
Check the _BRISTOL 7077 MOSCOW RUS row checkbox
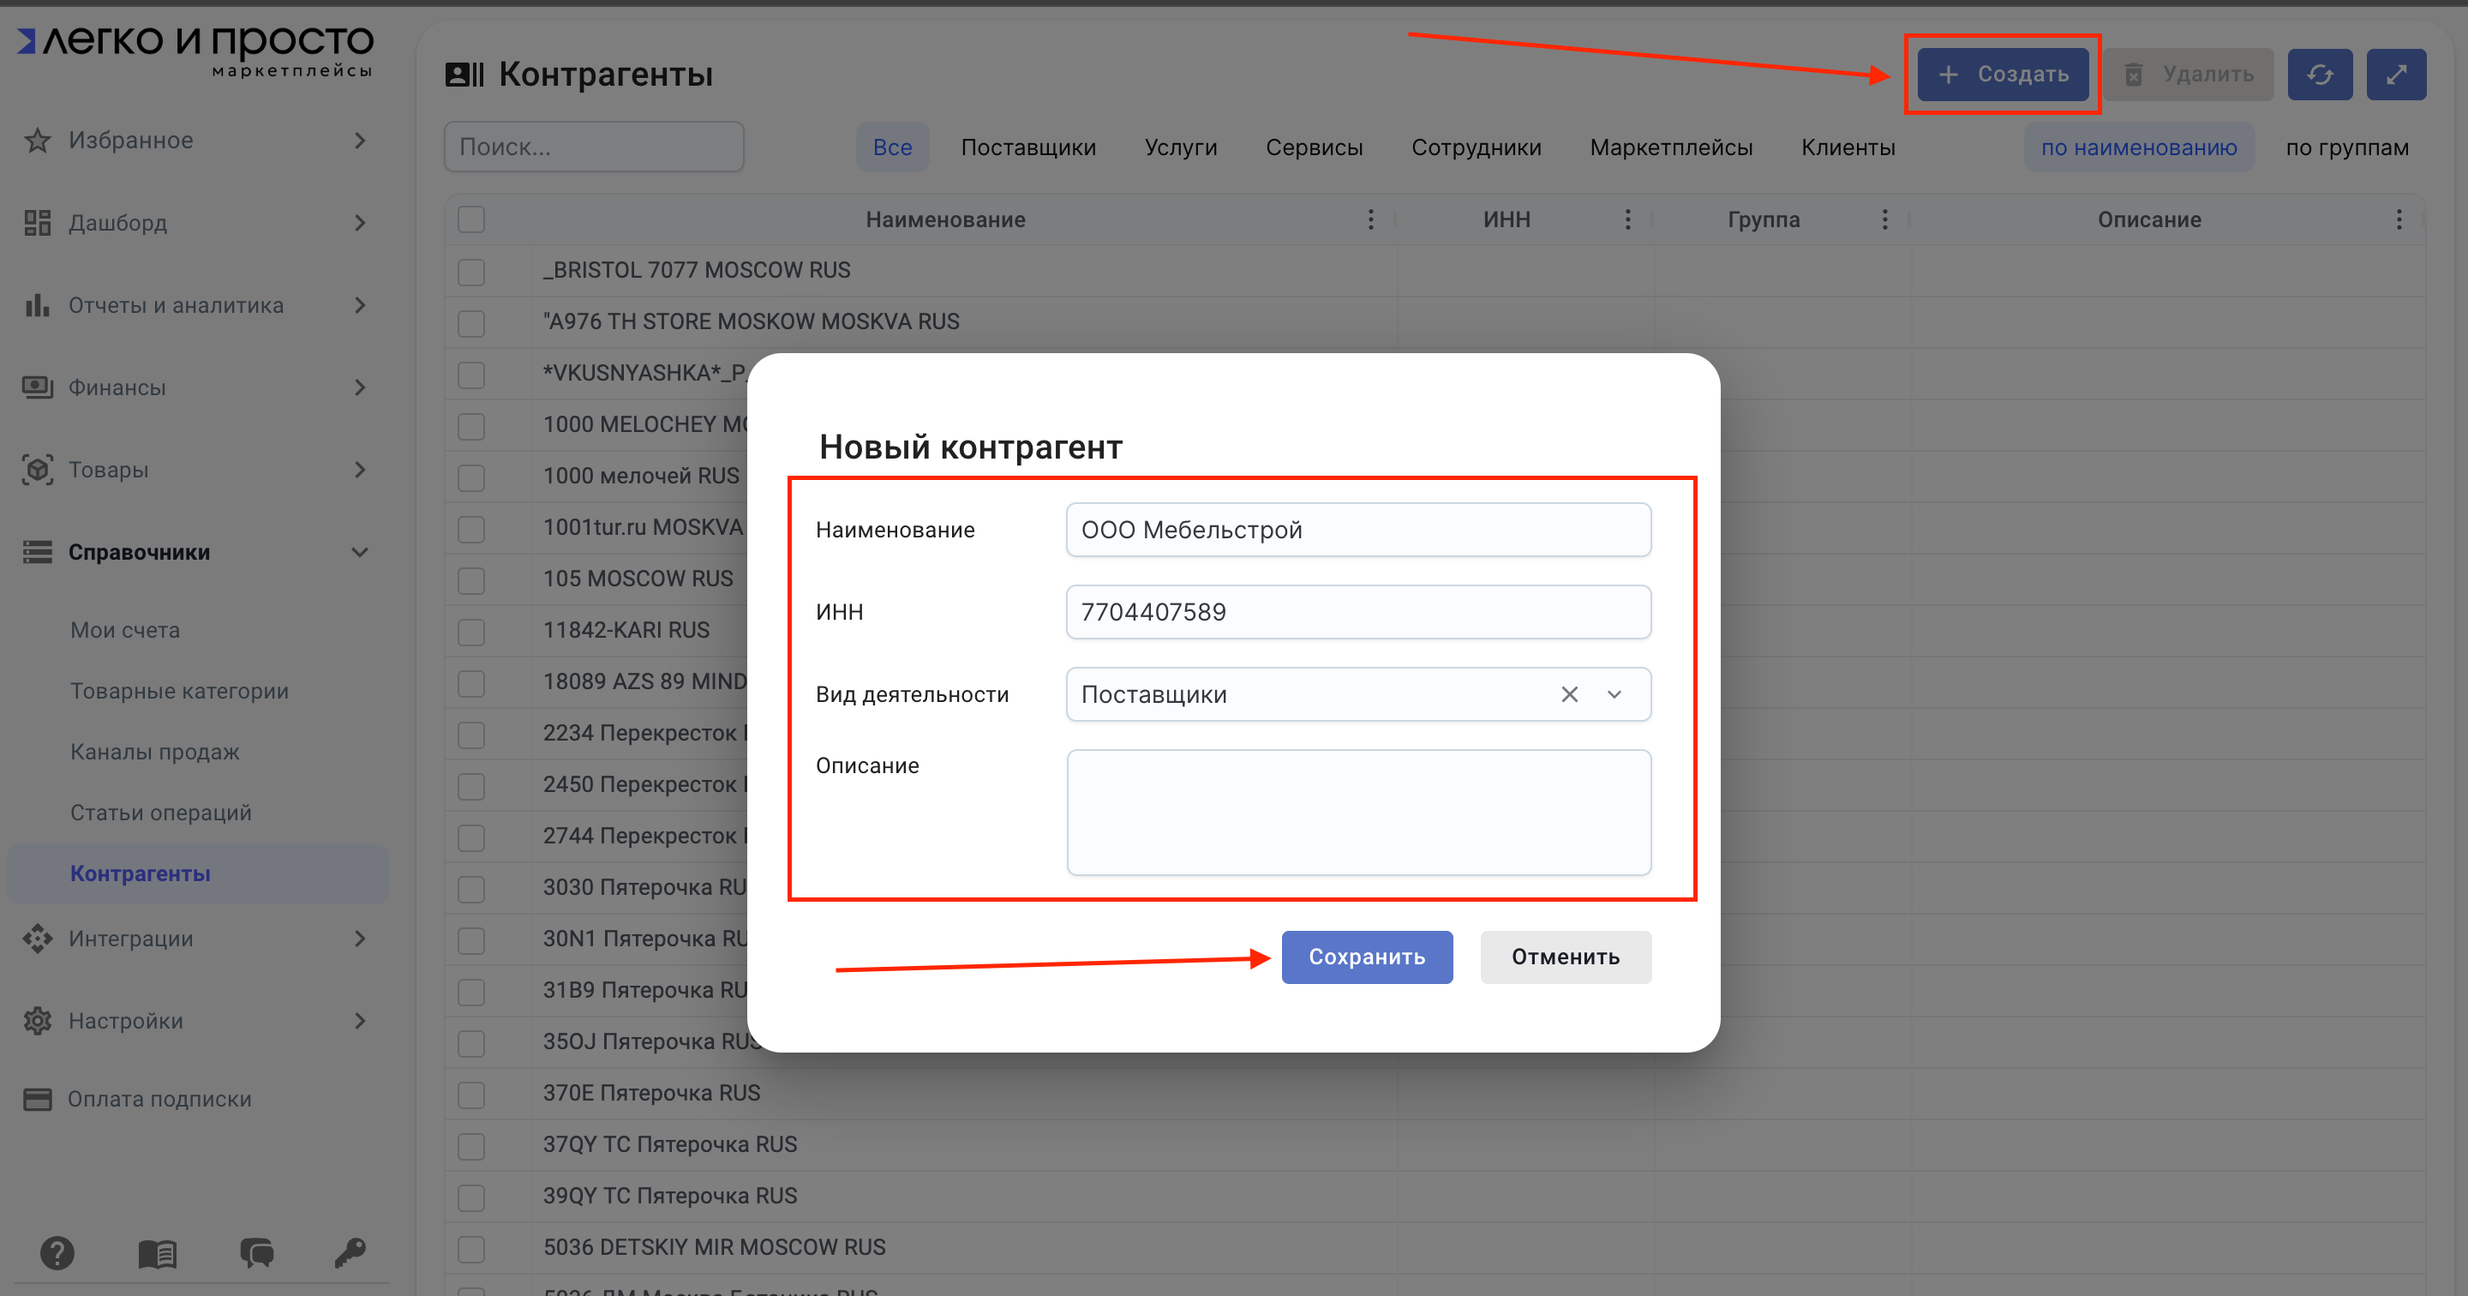coord(470,271)
